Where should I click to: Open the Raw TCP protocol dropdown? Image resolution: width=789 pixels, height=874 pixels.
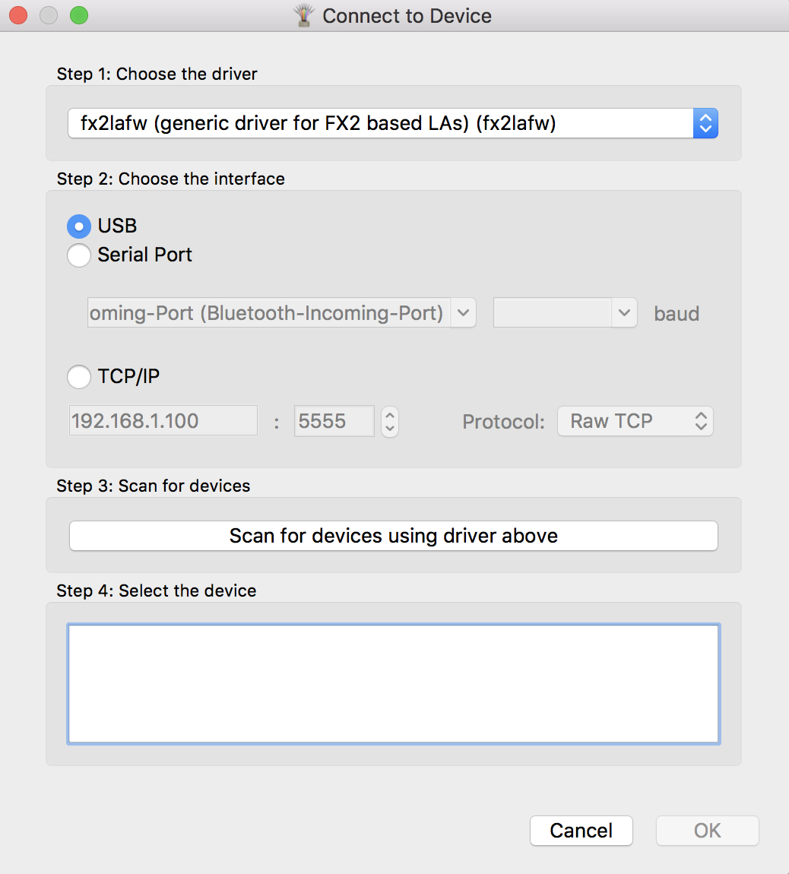tap(635, 421)
